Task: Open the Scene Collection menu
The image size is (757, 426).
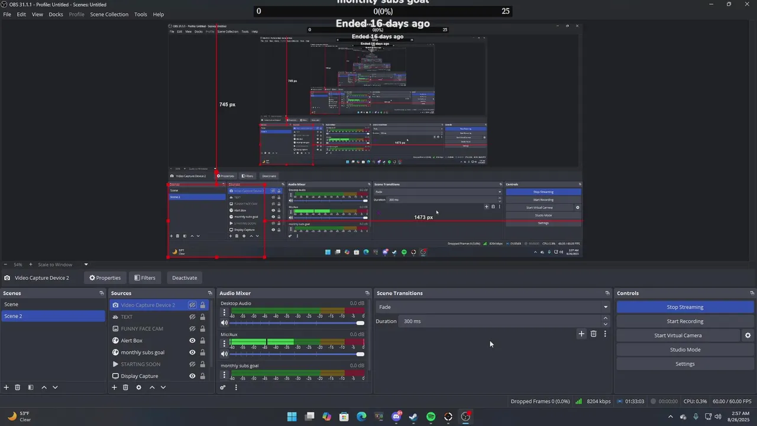Action: coord(109,14)
